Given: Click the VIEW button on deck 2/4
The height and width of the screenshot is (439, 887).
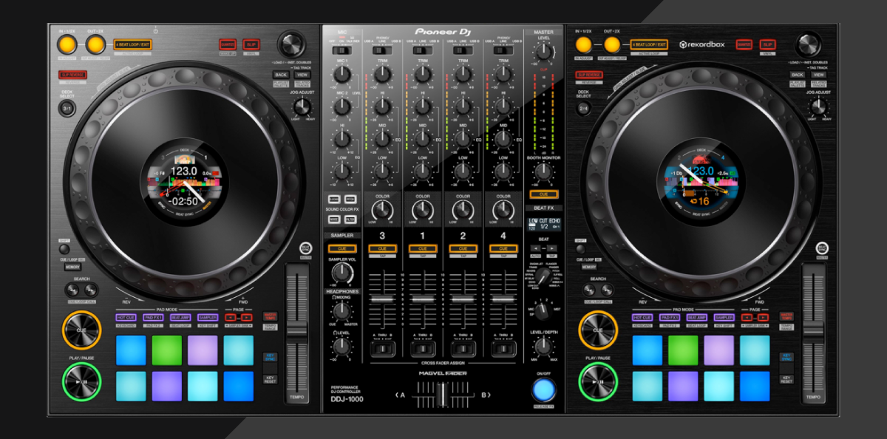Looking at the screenshot, I should (818, 75).
